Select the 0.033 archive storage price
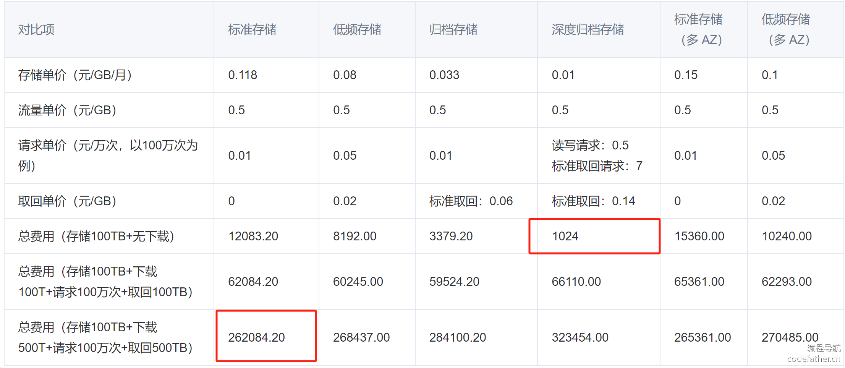 click(444, 75)
